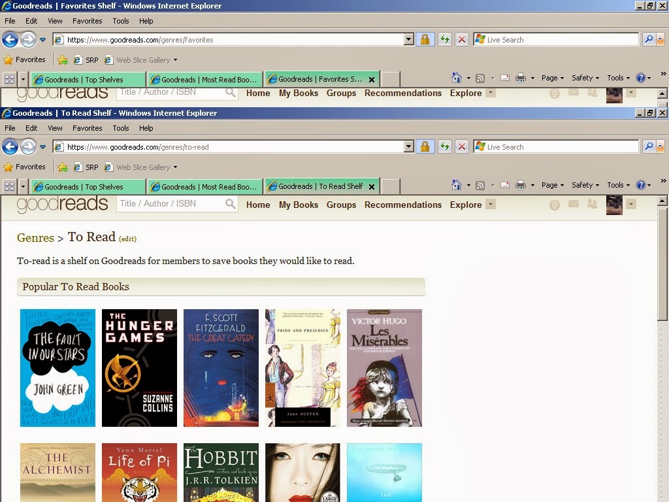Click refresh icon in To Read Shelf window
The height and width of the screenshot is (502, 669).
pyautogui.click(x=444, y=147)
